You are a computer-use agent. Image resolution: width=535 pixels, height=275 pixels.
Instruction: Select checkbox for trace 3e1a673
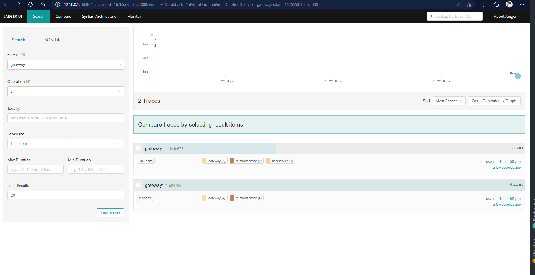click(138, 148)
